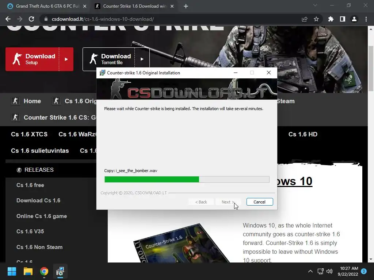The height and width of the screenshot is (280, 374).
Task: Bookmark this page with the star icon
Action: [x=316, y=19]
